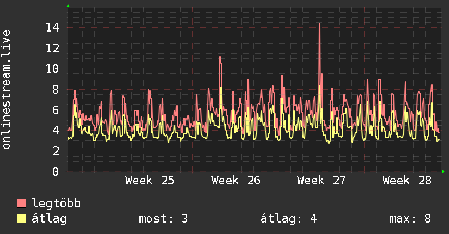This screenshot has width=449, height=234.
Task: Click the green arrow at x-axis end
Action: (x=443, y=171)
